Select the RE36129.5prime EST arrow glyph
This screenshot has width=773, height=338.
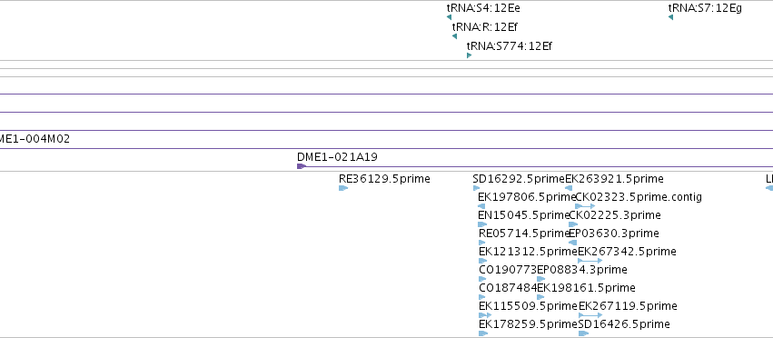[x=343, y=188]
